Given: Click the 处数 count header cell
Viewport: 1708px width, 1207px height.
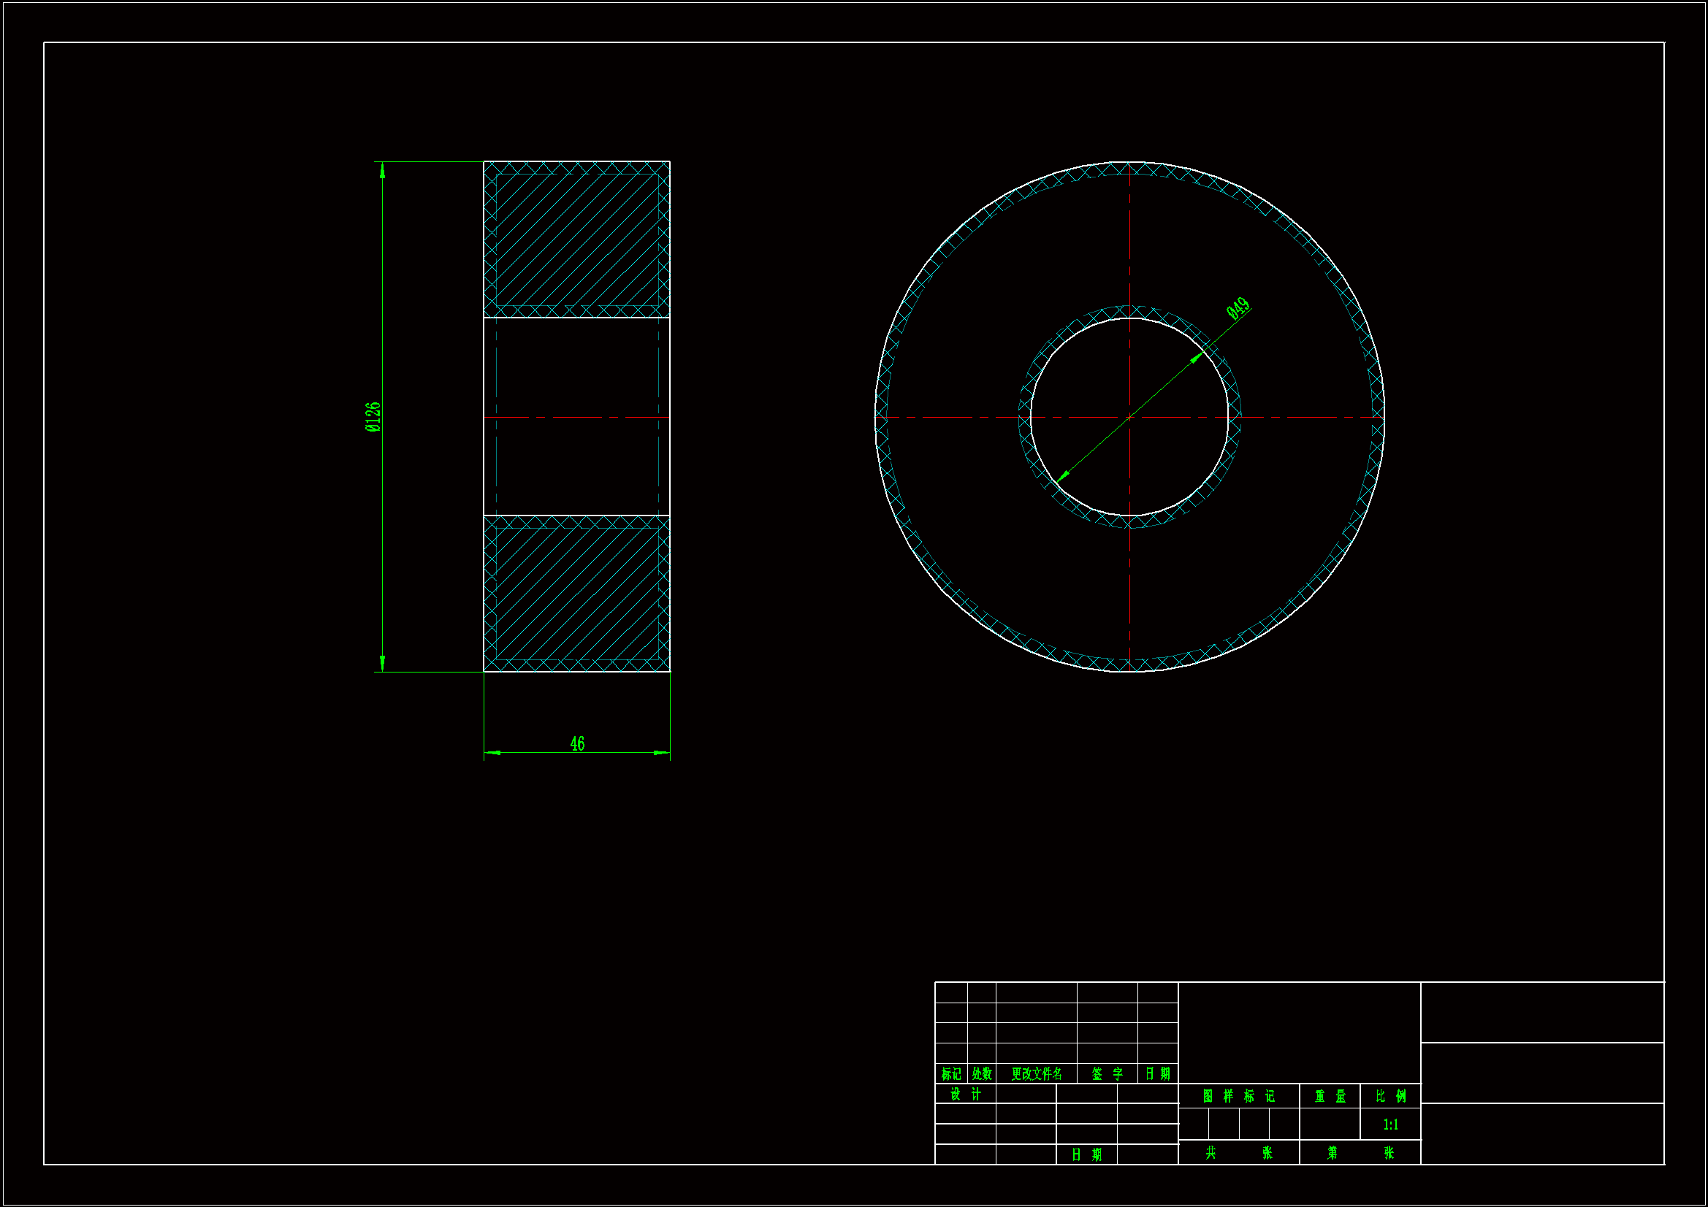Looking at the screenshot, I should click(x=982, y=1073).
